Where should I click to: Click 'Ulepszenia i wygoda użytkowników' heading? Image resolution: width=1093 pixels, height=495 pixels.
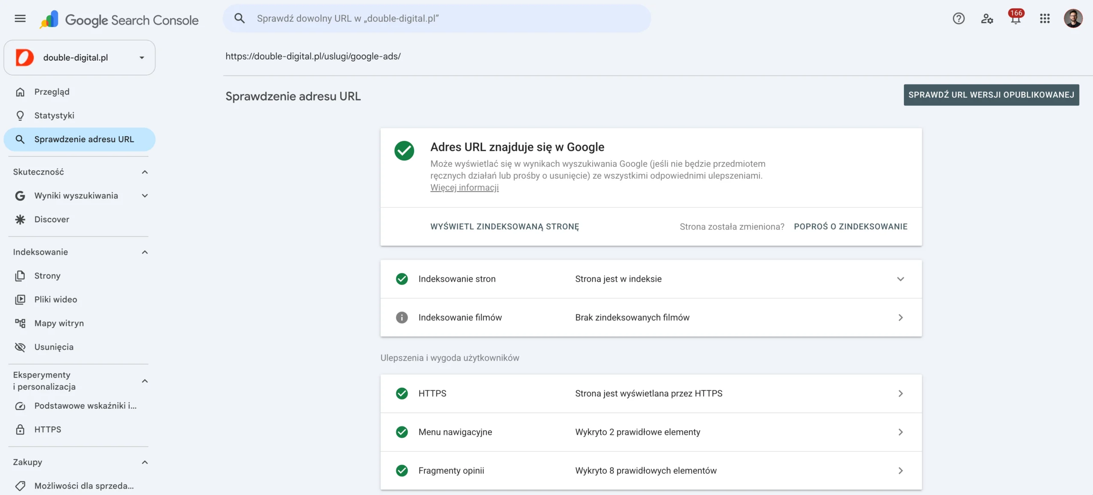(450, 358)
